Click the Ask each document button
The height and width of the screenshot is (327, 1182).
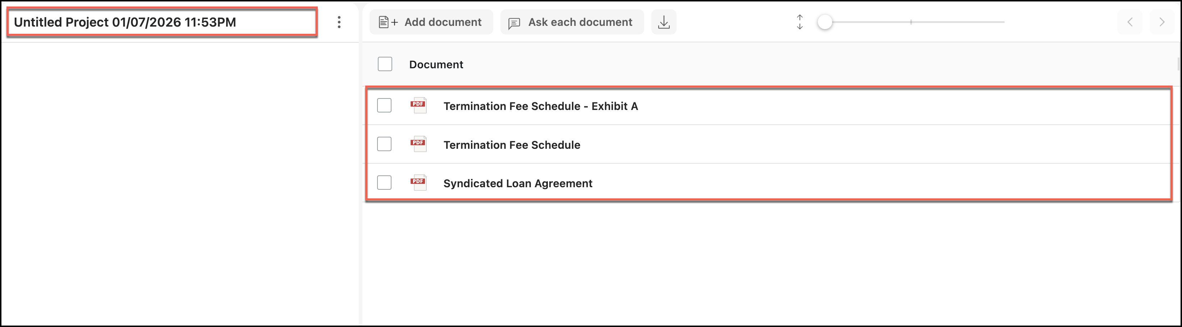tap(572, 22)
